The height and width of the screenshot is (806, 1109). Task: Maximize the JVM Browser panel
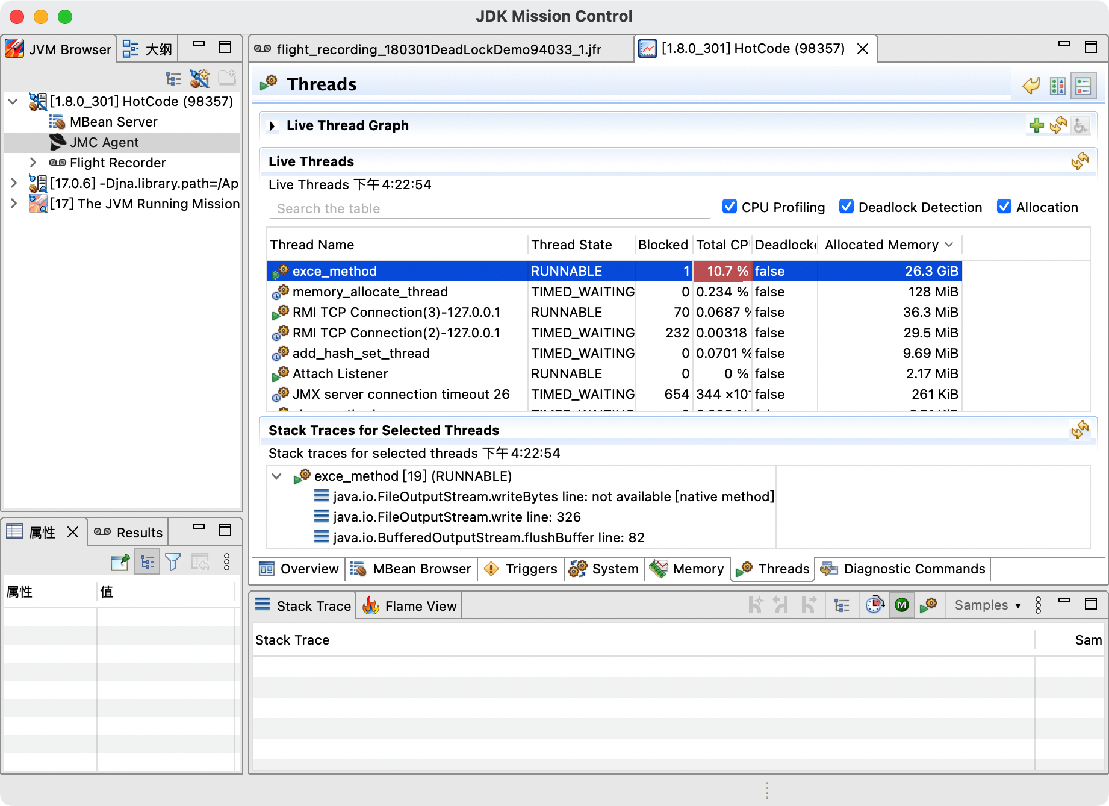pos(225,47)
